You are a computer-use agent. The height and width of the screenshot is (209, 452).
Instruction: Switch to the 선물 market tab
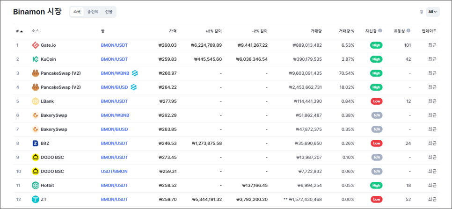pos(109,12)
